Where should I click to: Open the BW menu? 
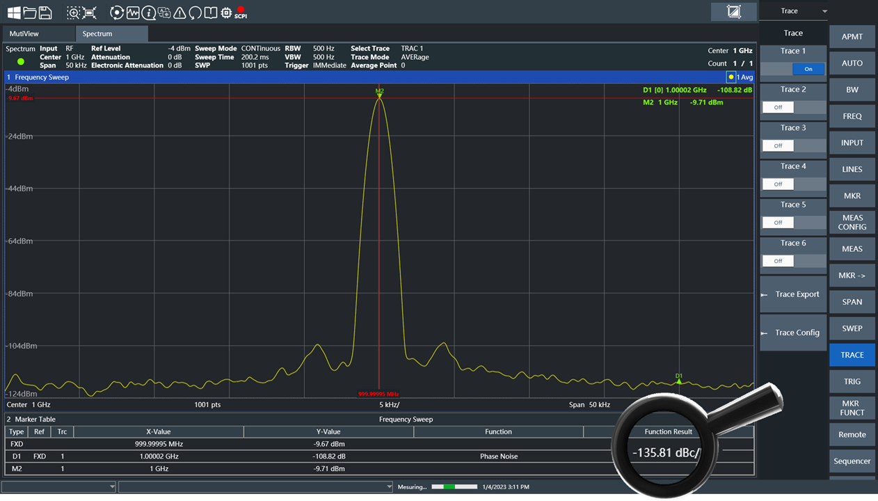click(x=852, y=90)
